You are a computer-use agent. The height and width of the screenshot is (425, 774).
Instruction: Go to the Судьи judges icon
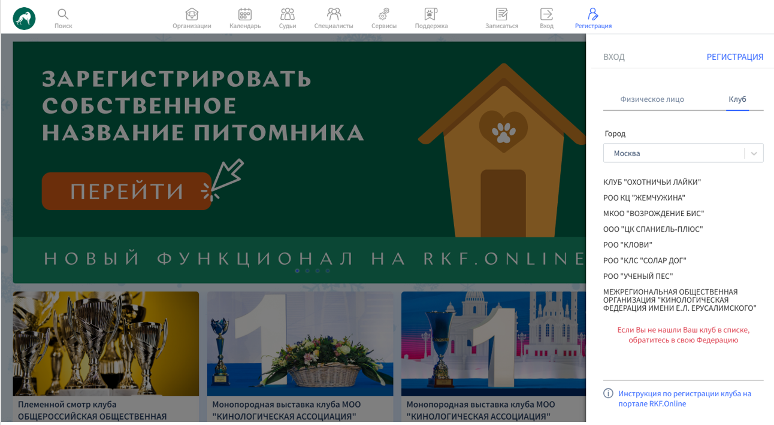click(288, 14)
